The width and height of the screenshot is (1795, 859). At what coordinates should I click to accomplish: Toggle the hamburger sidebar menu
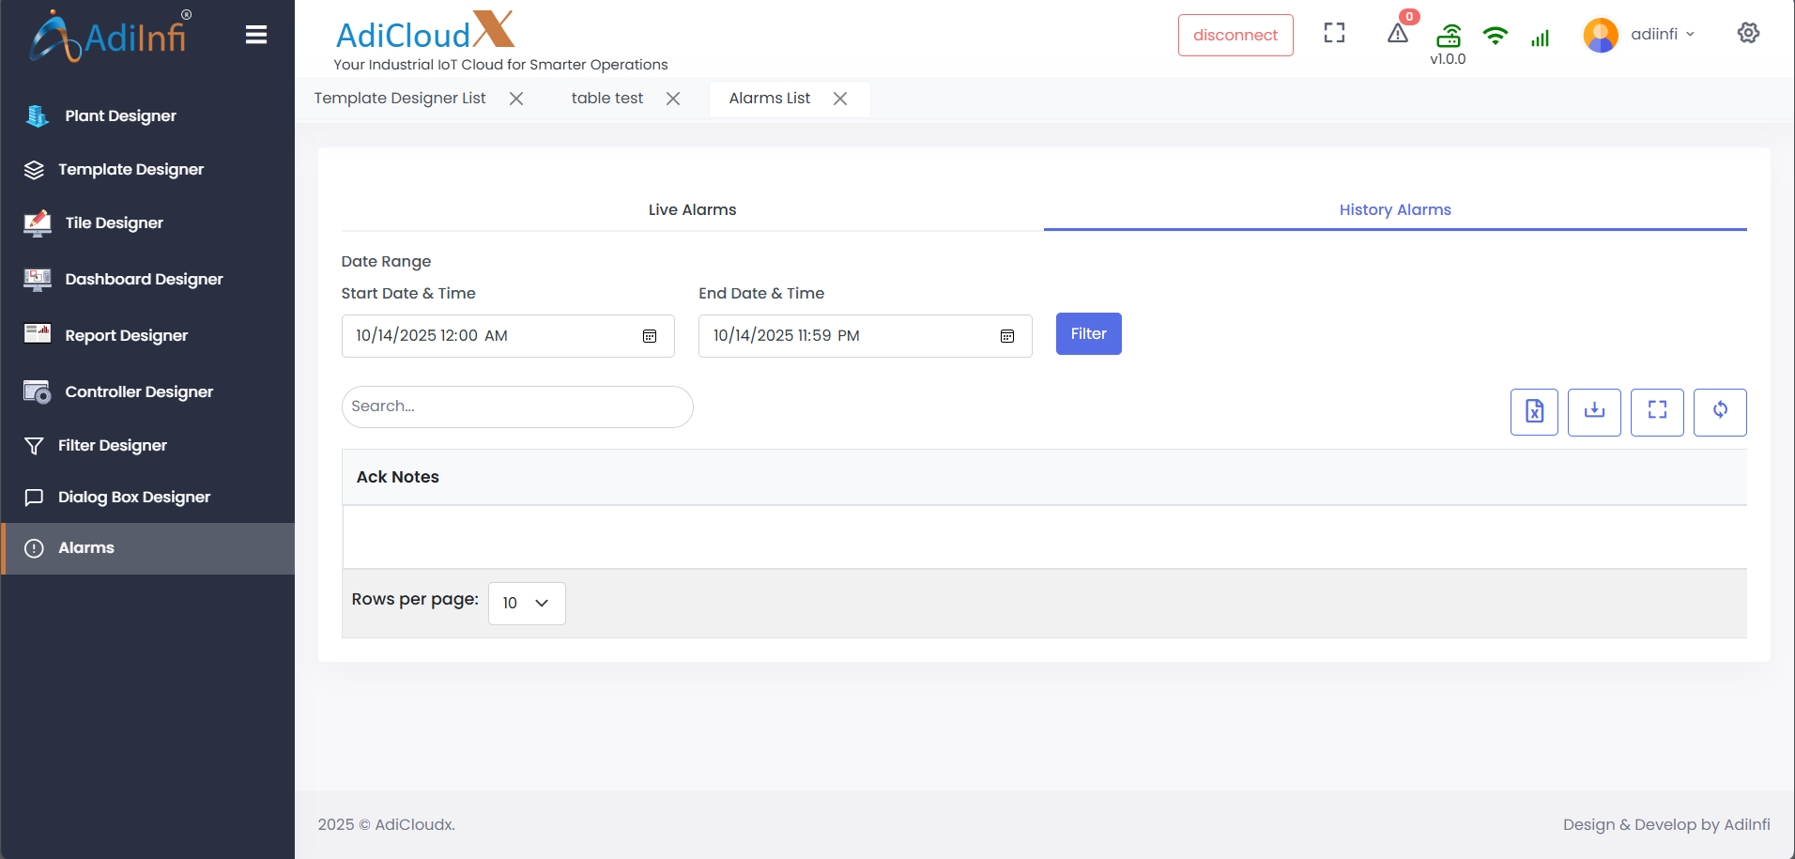coord(256,35)
